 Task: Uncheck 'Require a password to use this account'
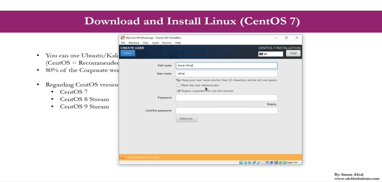(x=179, y=91)
